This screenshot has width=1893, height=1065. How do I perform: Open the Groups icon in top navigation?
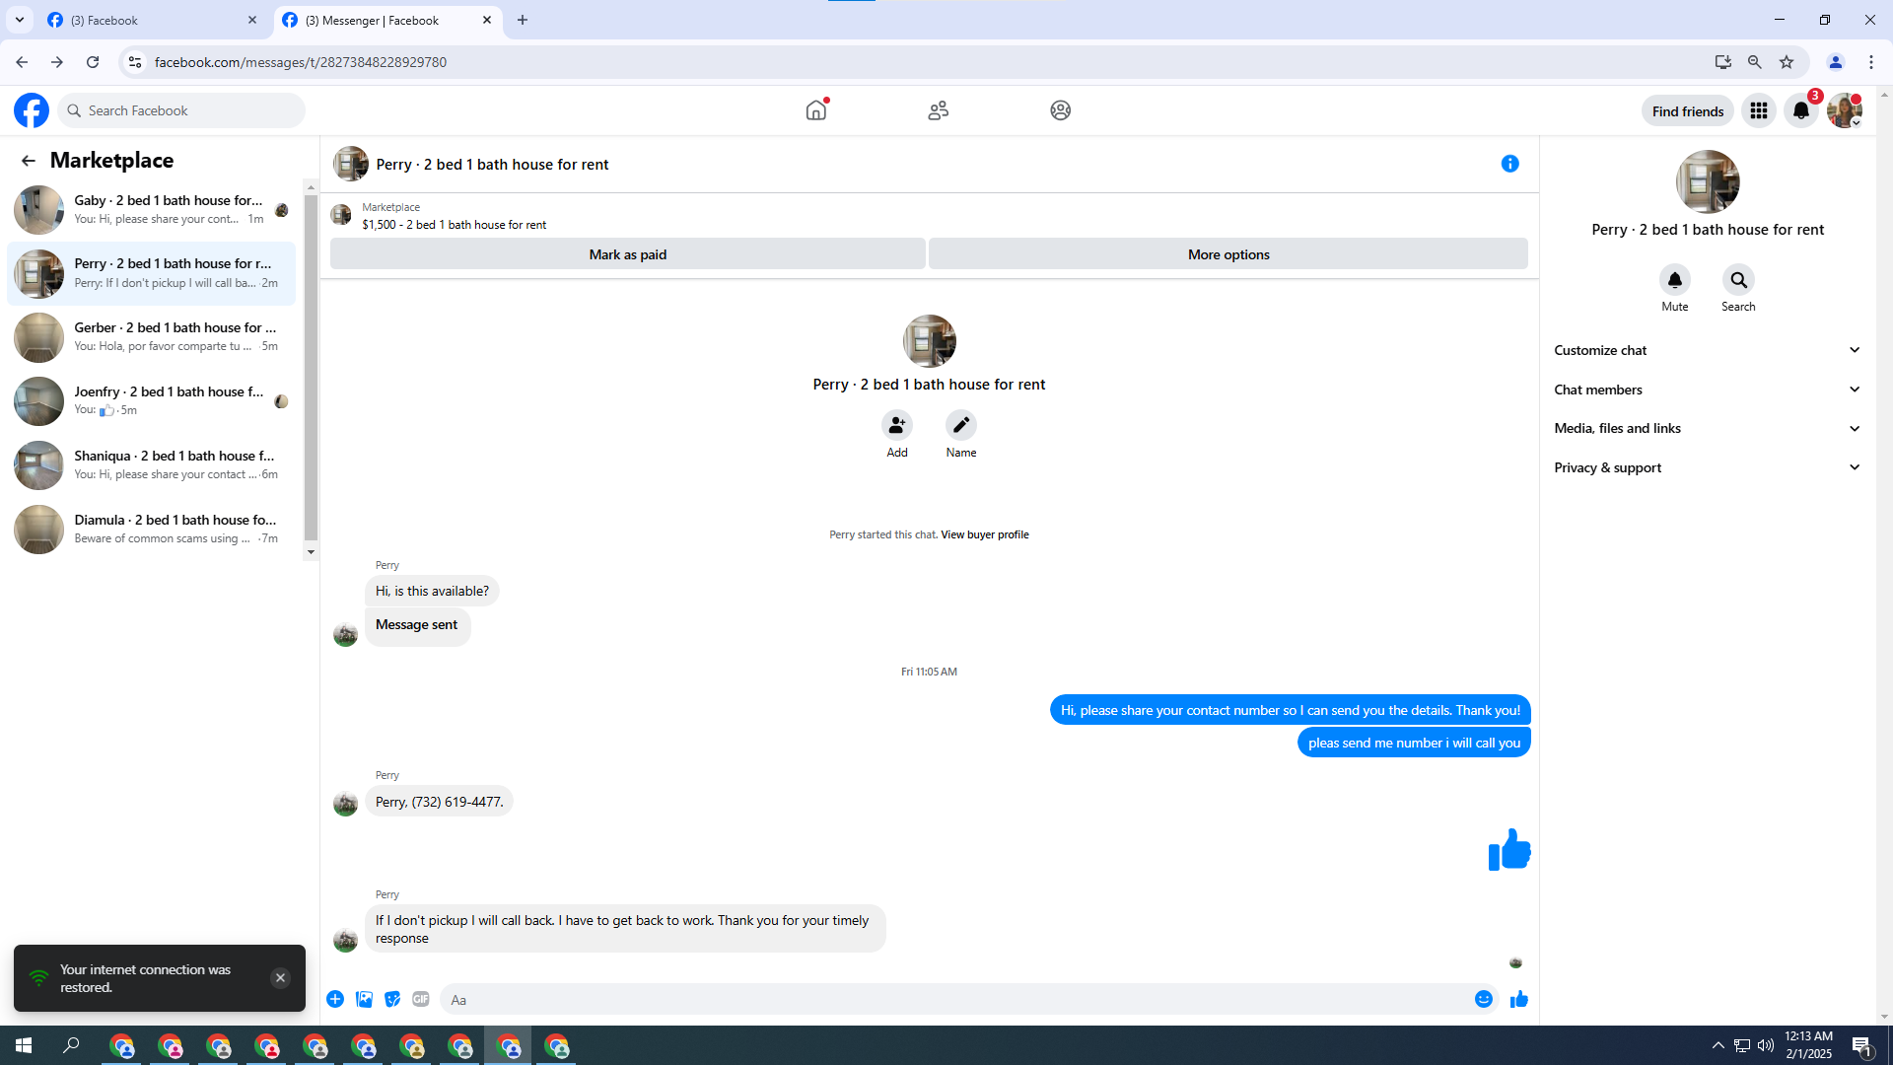[x=1061, y=110]
